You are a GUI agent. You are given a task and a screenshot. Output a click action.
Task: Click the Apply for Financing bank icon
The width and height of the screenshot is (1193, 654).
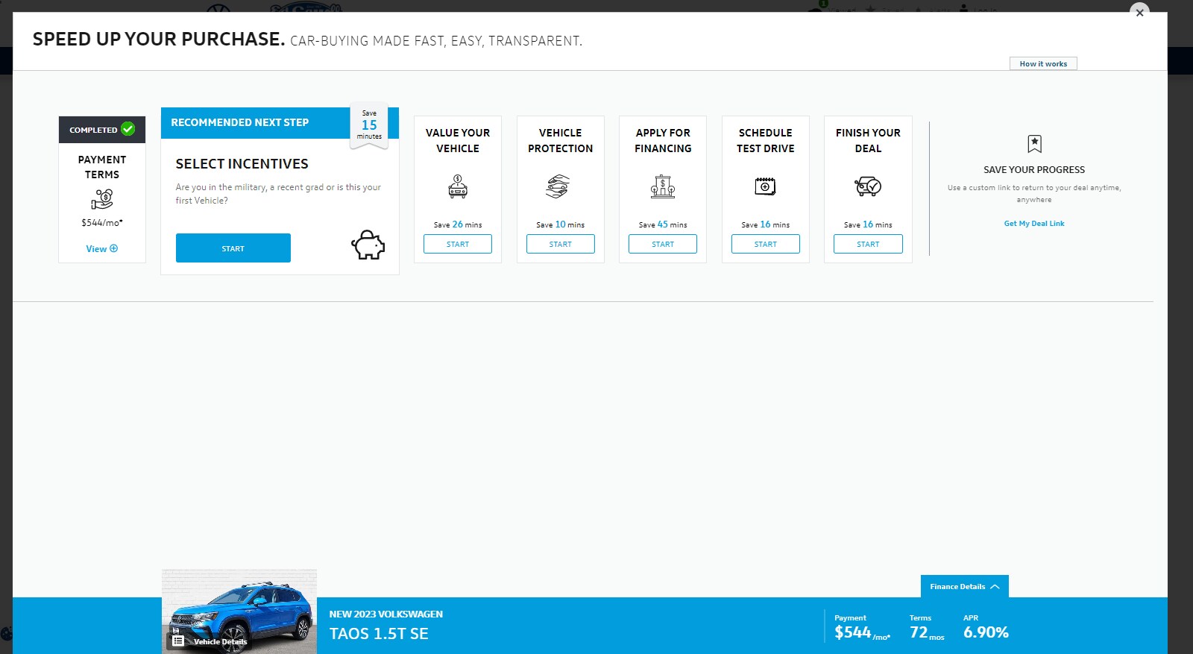point(663,186)
